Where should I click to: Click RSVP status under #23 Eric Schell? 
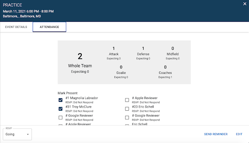(146, 111)
